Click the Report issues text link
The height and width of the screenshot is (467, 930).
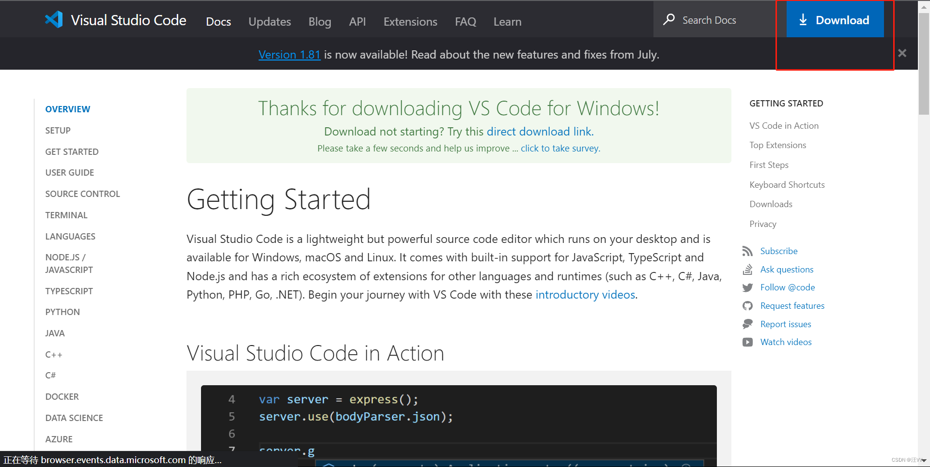786,324
